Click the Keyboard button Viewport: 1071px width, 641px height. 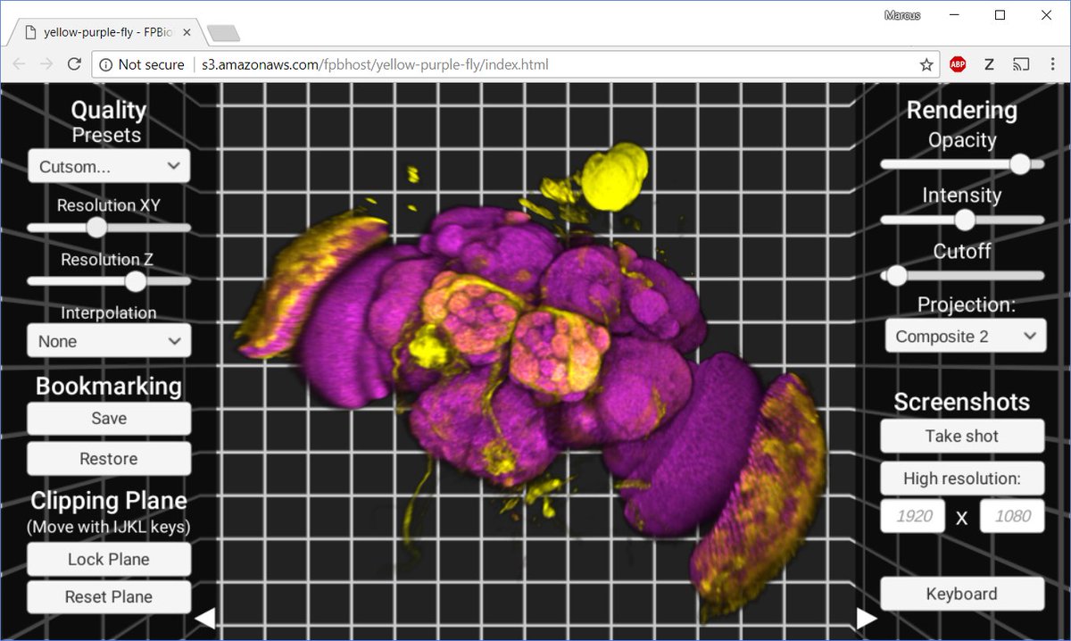coord(962,594)
